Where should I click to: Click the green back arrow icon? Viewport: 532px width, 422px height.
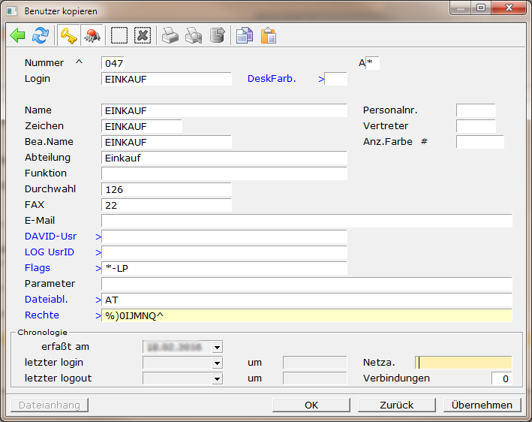coord(18,35)
